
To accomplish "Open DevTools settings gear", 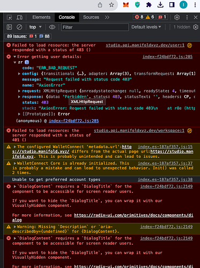I will 177,17.
